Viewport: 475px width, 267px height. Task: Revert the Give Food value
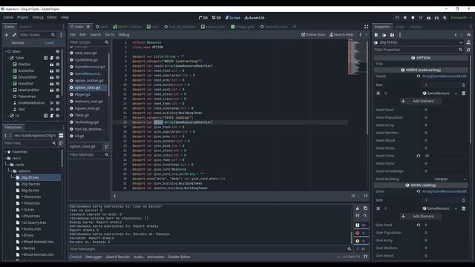click(x=419, y=225)
